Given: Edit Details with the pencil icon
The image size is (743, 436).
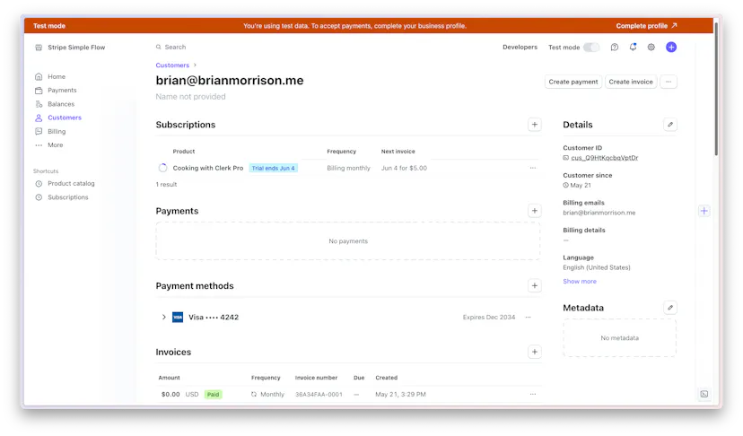Looking at the screenshot, I should [670, 125].
